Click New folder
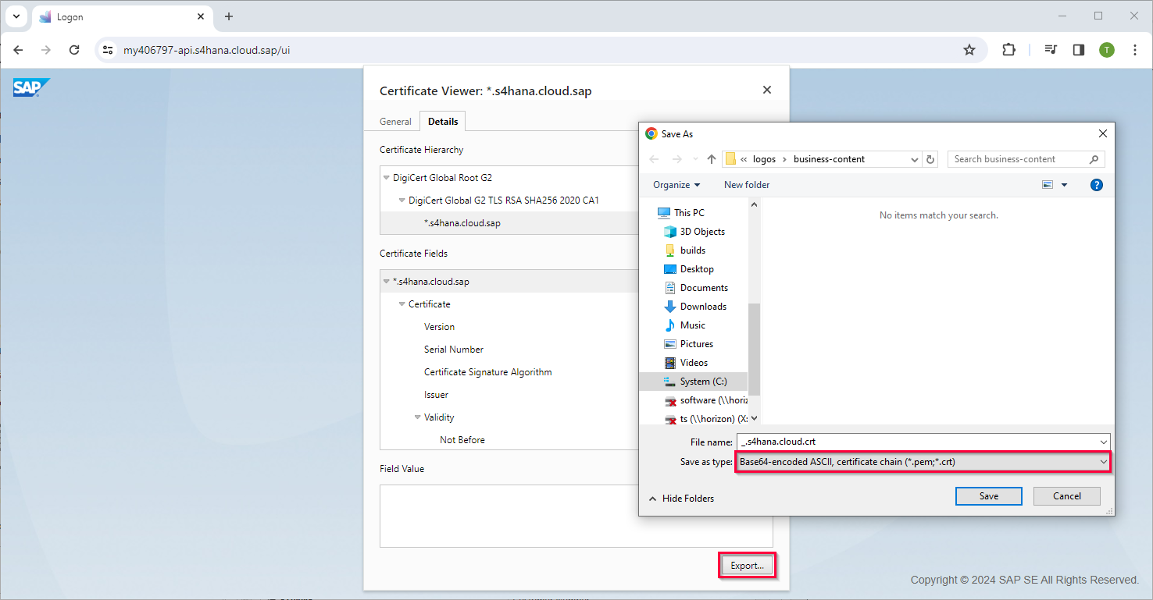 747,185
